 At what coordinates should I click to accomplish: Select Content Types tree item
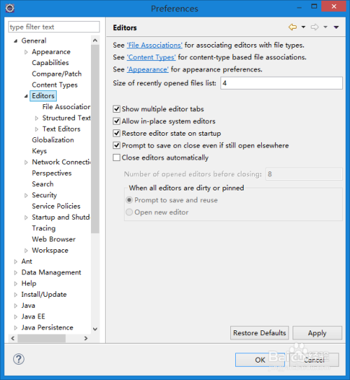pos(55,85)
